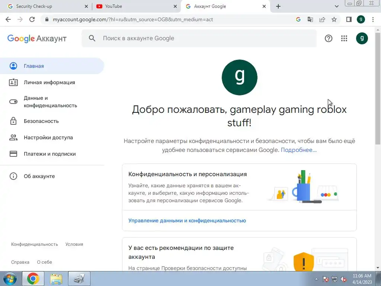The width and height of the screenshot is (381, 286).
Task: Open the Google icon in the address bar
Action: [x=298, y=19]
